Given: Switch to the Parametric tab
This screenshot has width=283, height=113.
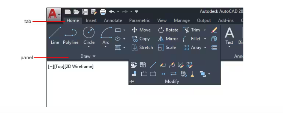Looking at the screenshot, I should point(140,21).
